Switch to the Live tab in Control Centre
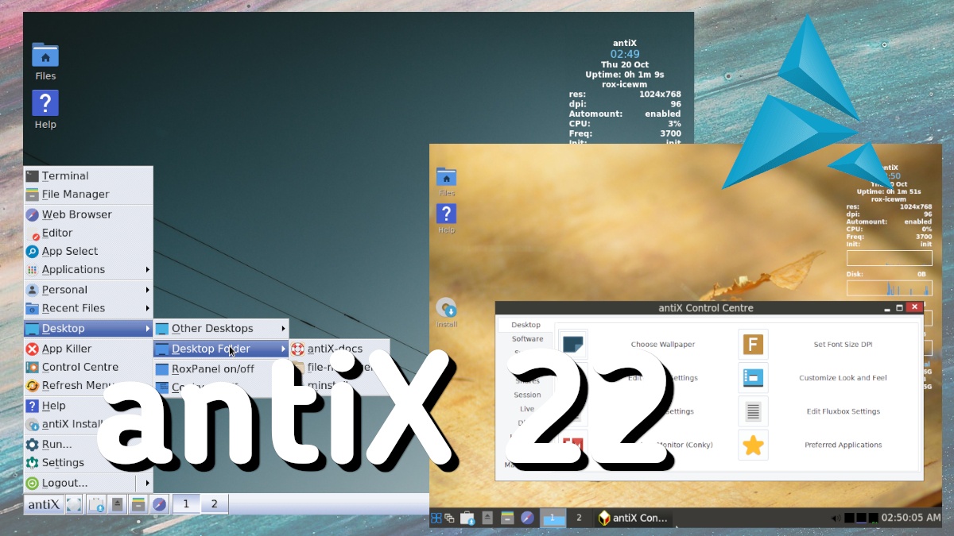 point(527,409)
